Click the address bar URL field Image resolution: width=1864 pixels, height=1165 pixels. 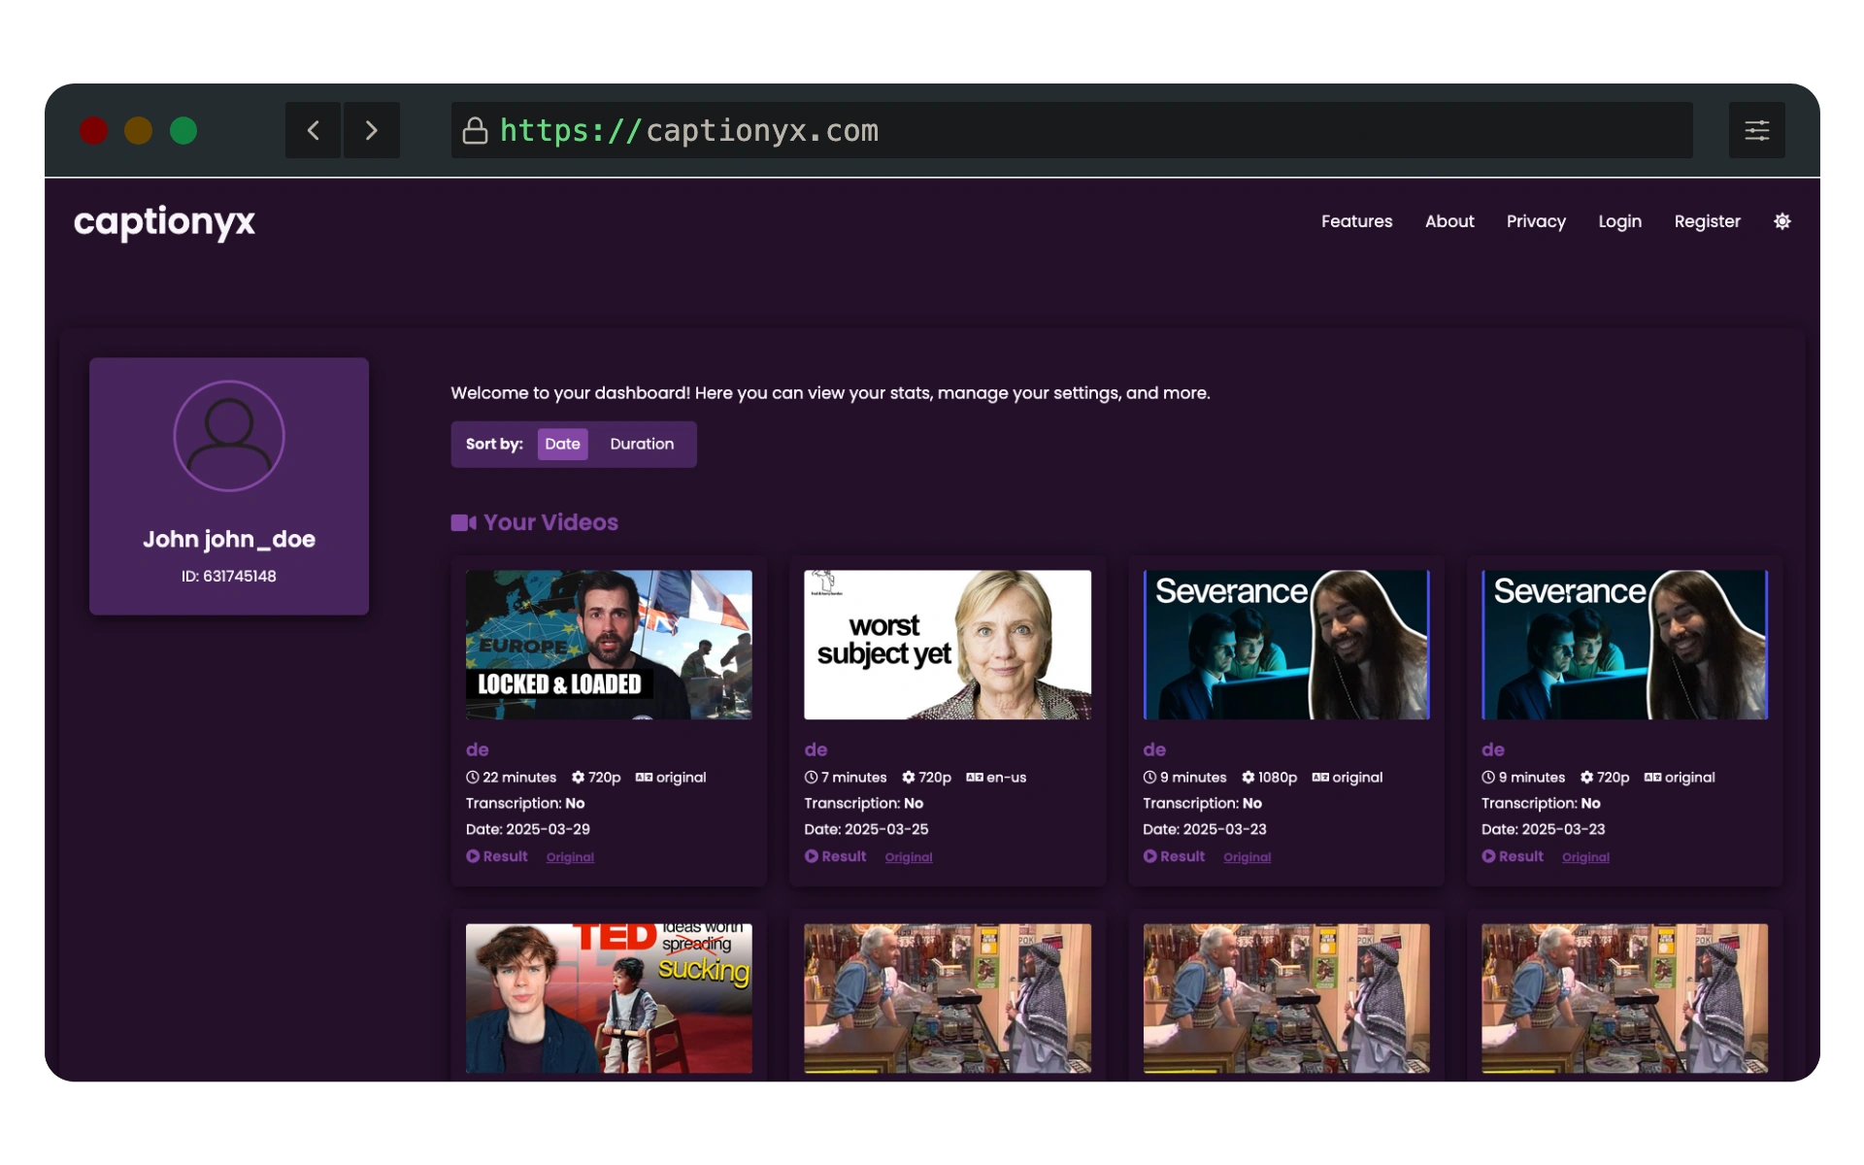1072,130
